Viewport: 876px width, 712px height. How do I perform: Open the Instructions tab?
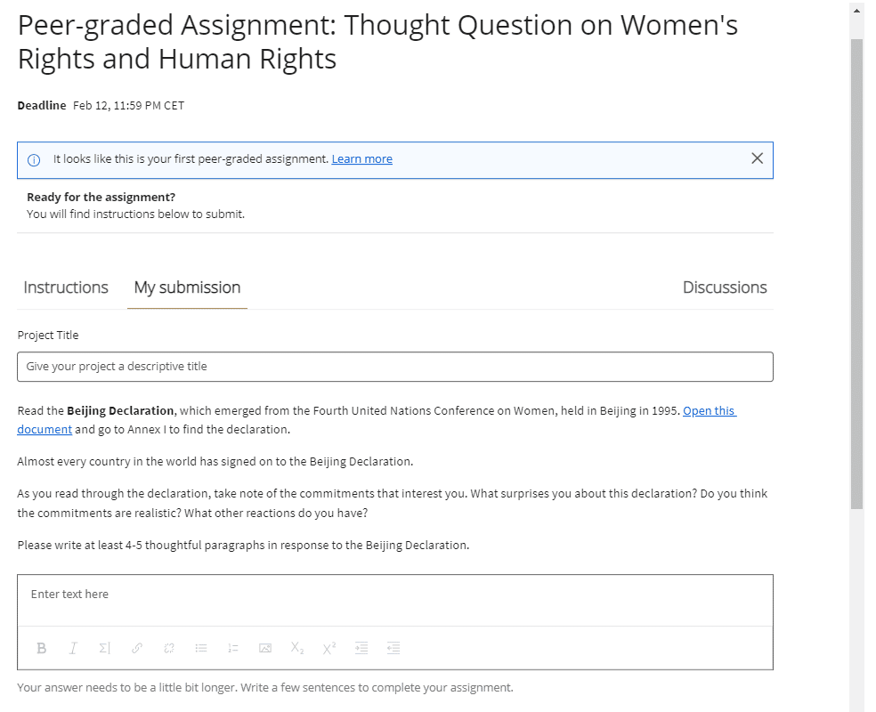click(x=66, y=287)
